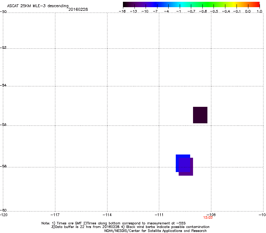Click the 'ASCAT 25KM MLE-3 descending' title
This screenshot has width=266, height=233.
(38, 6)
